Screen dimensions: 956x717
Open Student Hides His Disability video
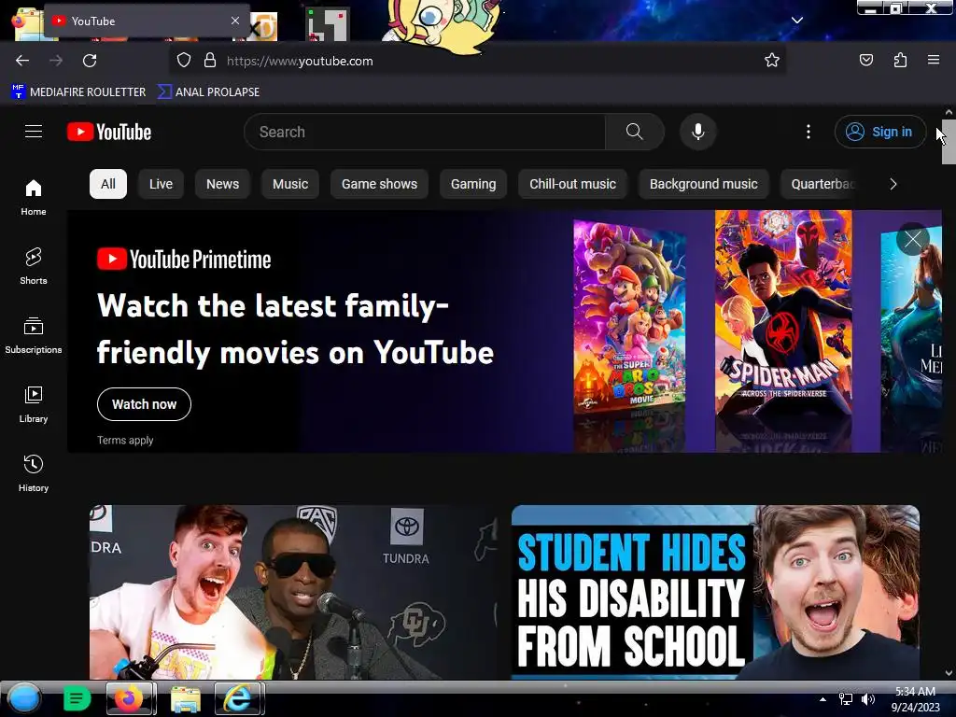715,592
